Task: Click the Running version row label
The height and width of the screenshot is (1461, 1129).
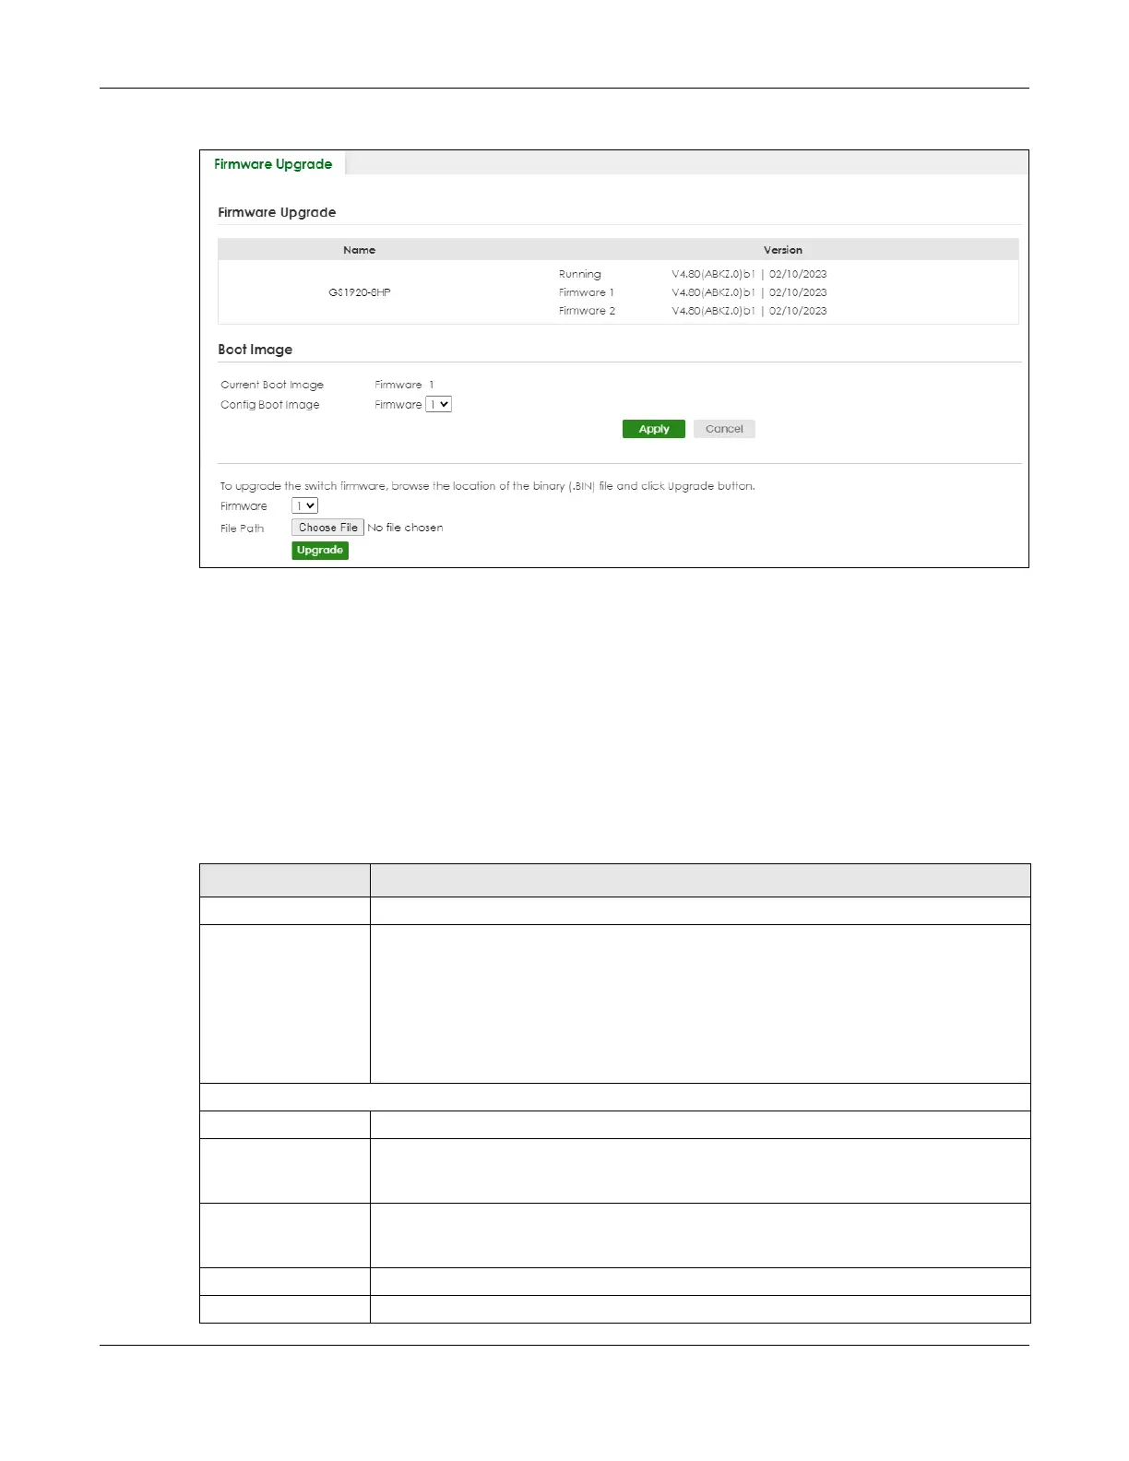Action: (580, 274)
